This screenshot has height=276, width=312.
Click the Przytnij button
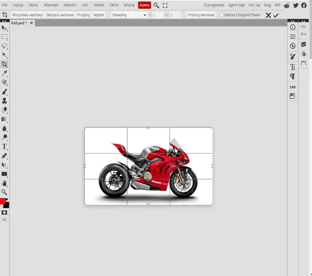tap(83, 15)
